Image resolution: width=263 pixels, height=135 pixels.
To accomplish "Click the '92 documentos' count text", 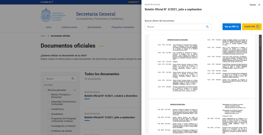I will (x=93, y=79).
